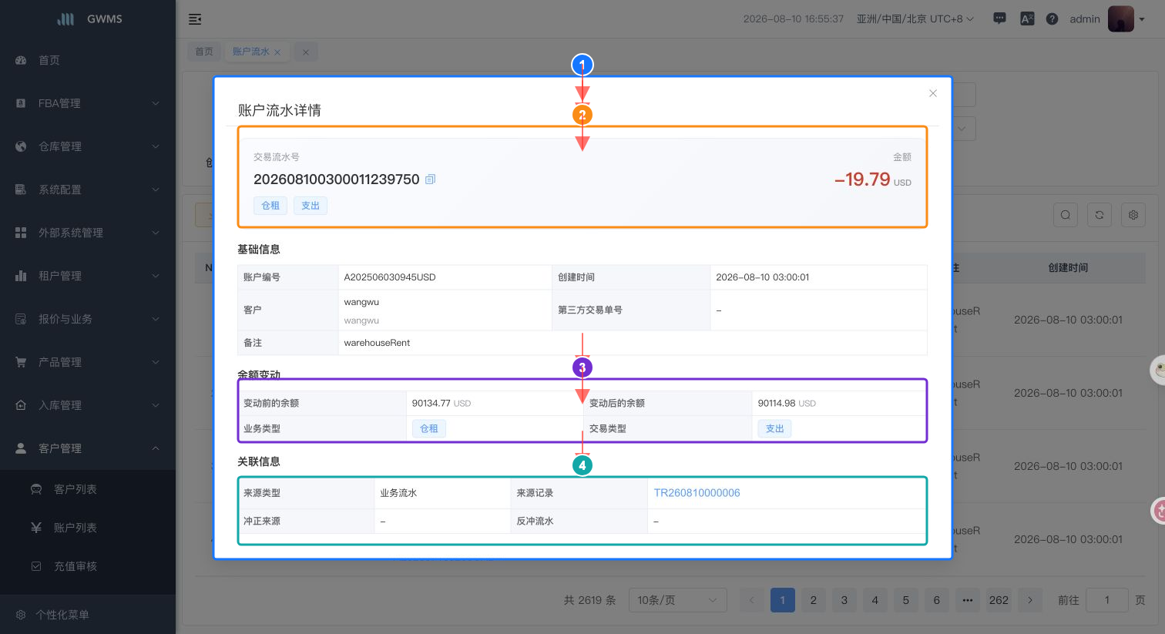Open language translation icon in header
The image size is (1165, 634).
point(1027,18)
